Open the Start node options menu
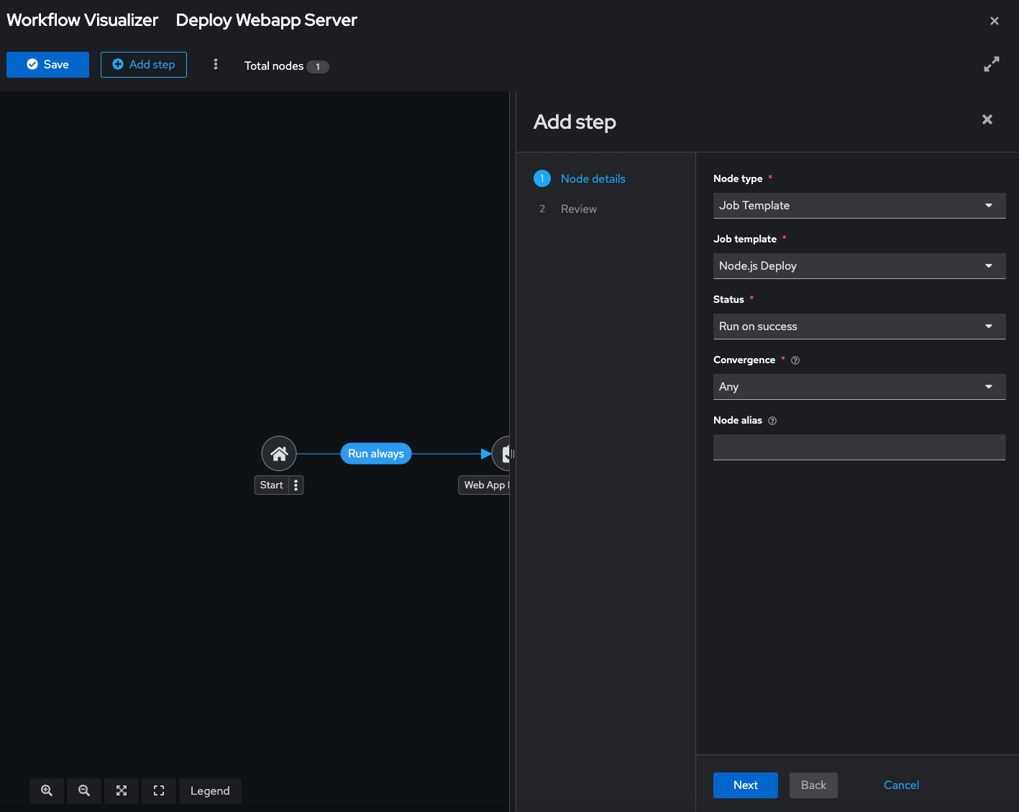Viewport: 1019px width, 812px height. click(x=296, y=485)
